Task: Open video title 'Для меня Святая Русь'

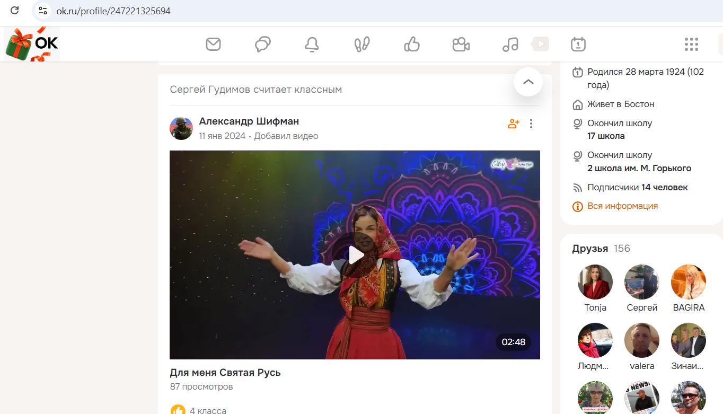Action: coord(225,373)
